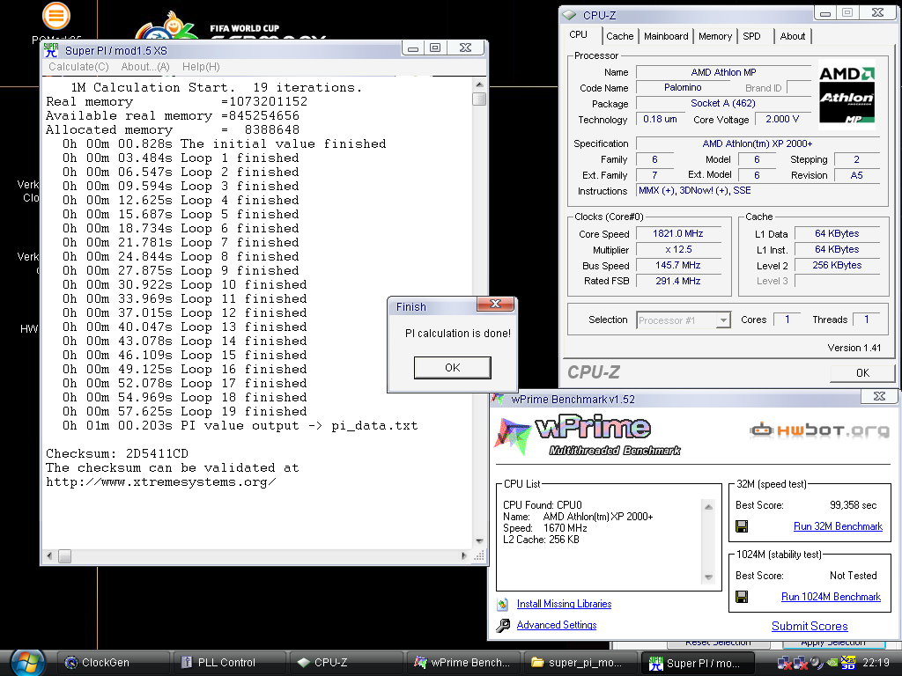
Task: Click OK button in CPU-Z
Action: coord(862,372)
